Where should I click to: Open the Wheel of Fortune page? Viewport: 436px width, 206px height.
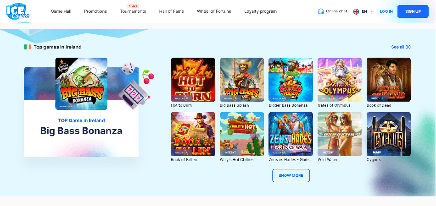click(x=214, y=11)
